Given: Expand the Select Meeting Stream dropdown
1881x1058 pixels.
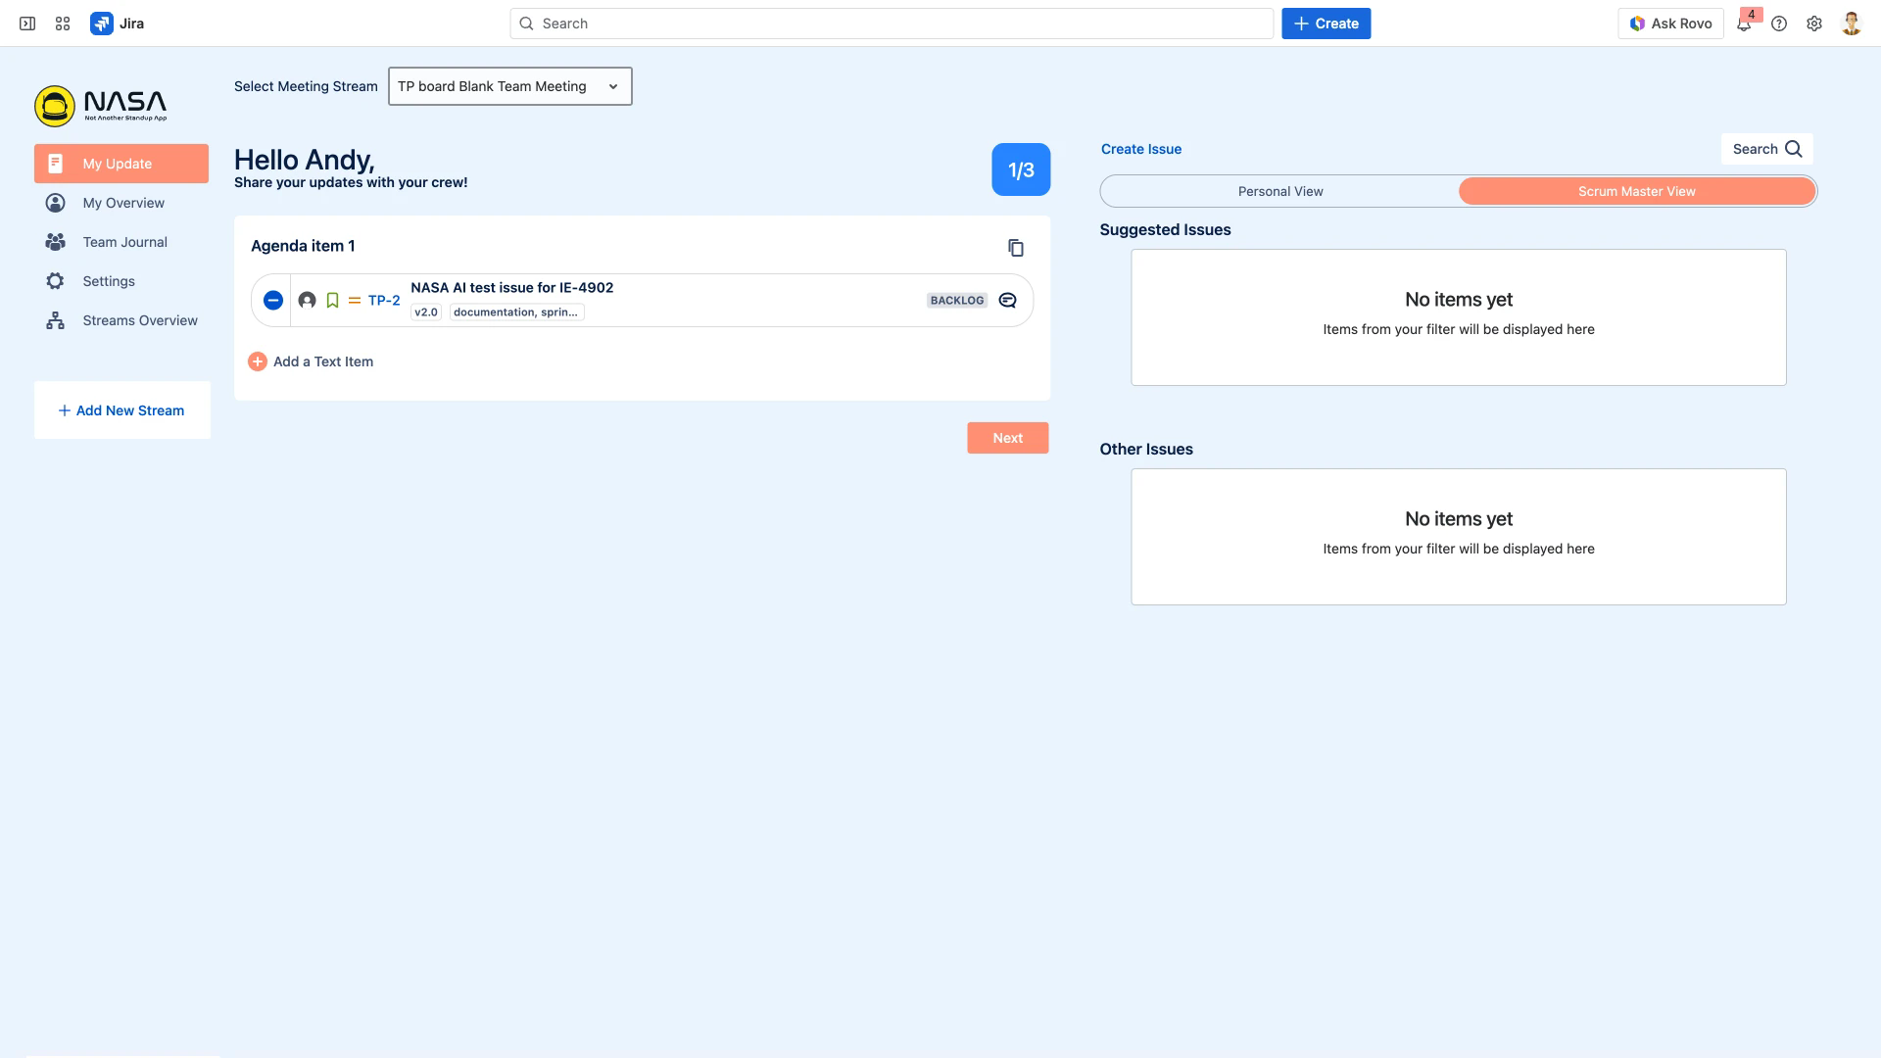Looking at the screenshot, I should 509,86.
